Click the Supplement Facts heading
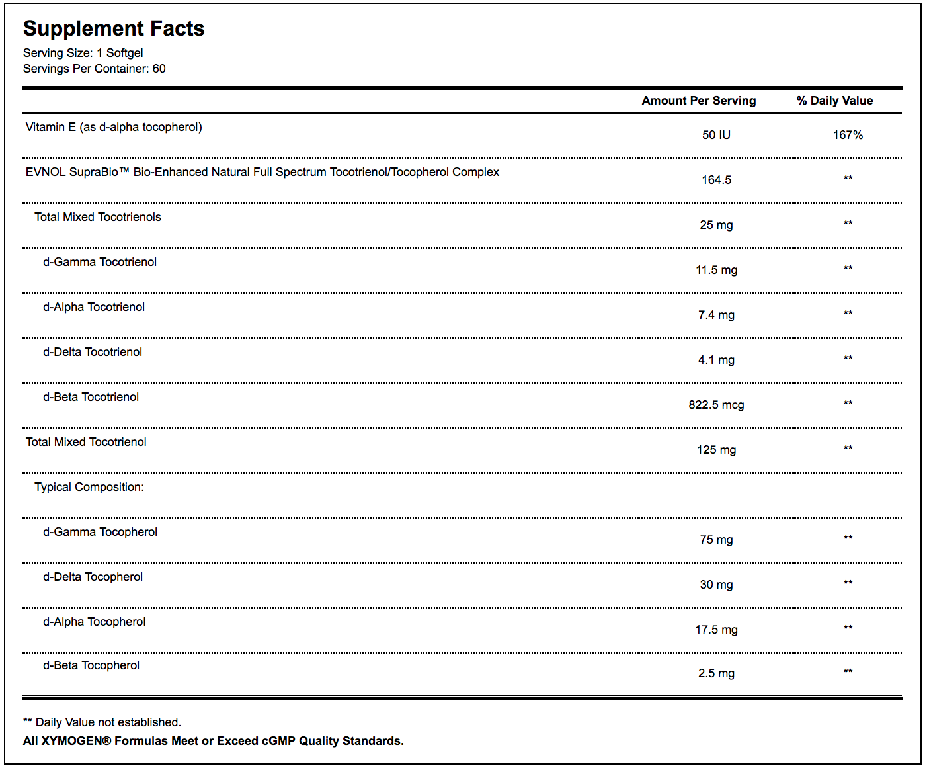The image size is (927, 770). pyautogui.click(x=114, y=28)
